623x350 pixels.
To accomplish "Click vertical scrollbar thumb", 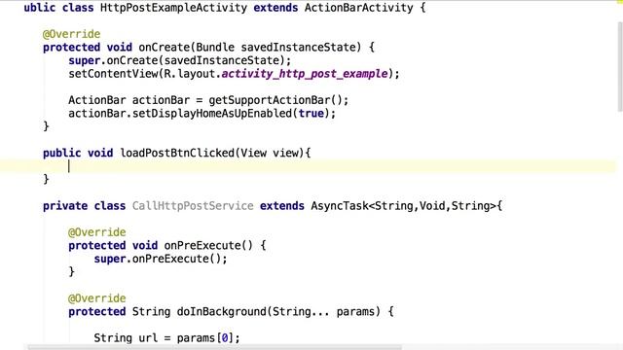I will click(620, 67).
